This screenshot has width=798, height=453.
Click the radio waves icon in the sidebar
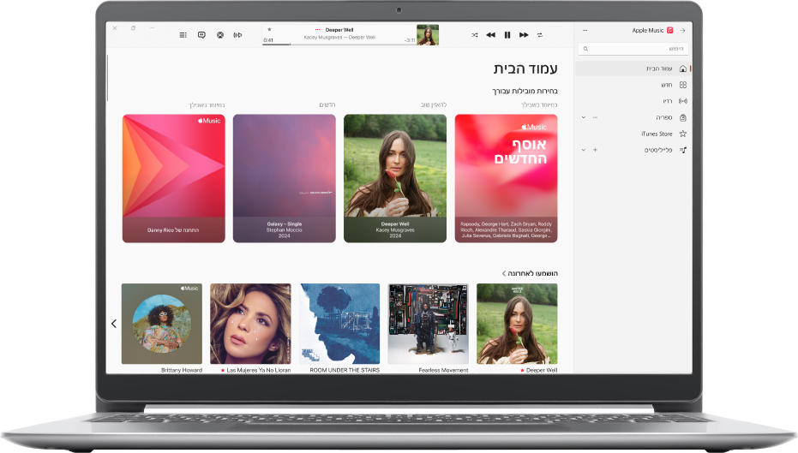click(x=683, y=101)
